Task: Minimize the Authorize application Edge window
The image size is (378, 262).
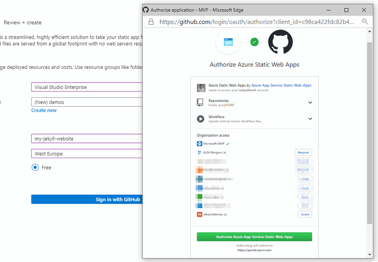Action: pyautogui.click(x=328, y=10)
